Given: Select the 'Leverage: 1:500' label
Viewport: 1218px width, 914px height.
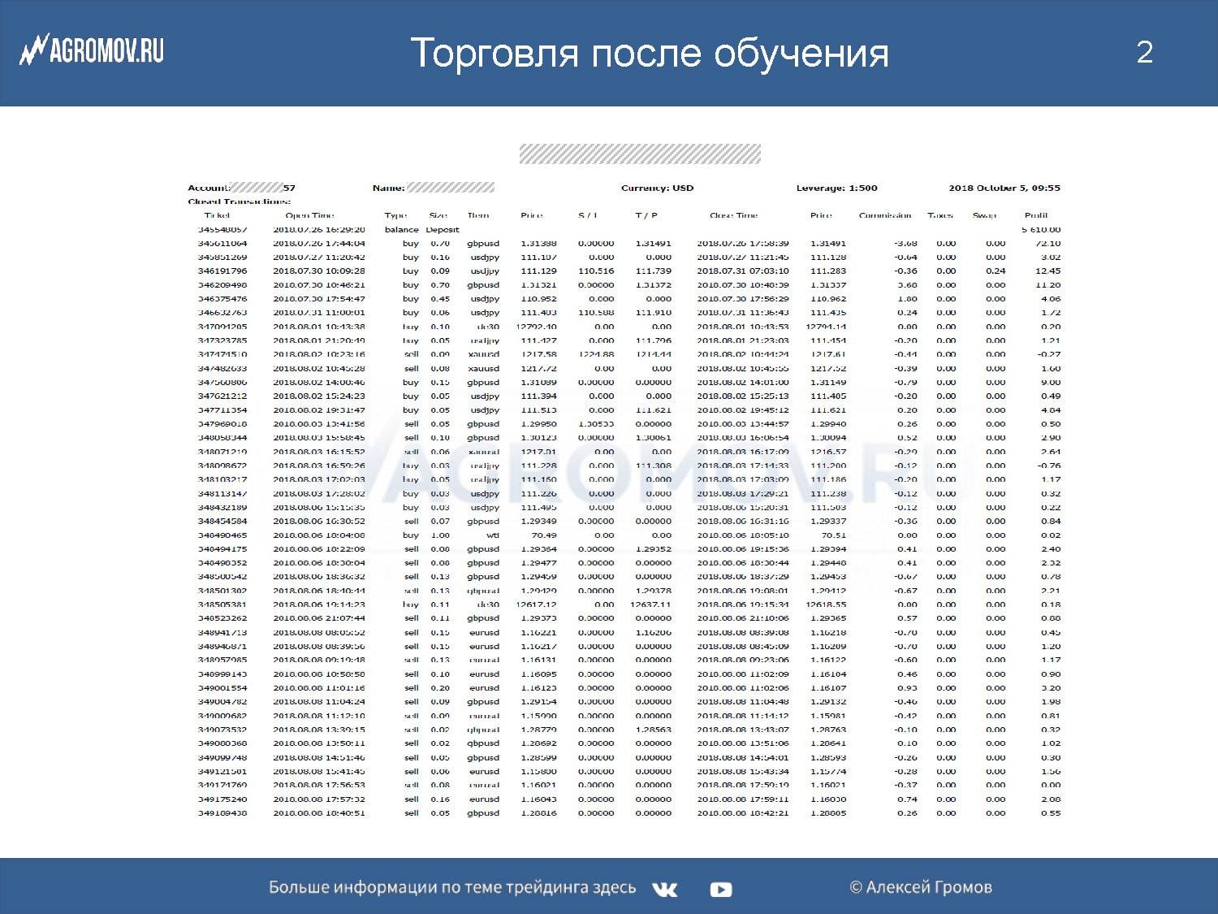Looking at the screenshot, I should tap(836, 188).
